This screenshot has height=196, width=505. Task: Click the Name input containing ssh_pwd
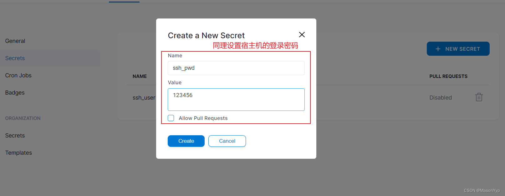[236, 68]
